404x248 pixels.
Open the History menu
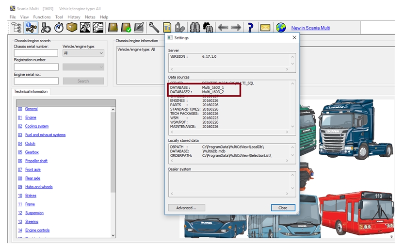click(74, 17)
